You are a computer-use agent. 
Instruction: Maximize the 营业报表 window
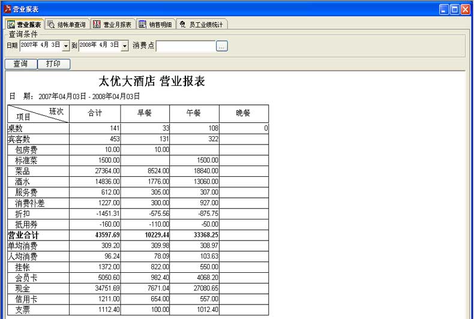pos(454,10)
